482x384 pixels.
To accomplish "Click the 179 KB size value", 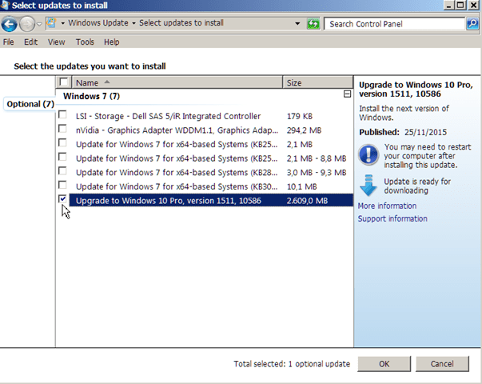I will (300, 116).
